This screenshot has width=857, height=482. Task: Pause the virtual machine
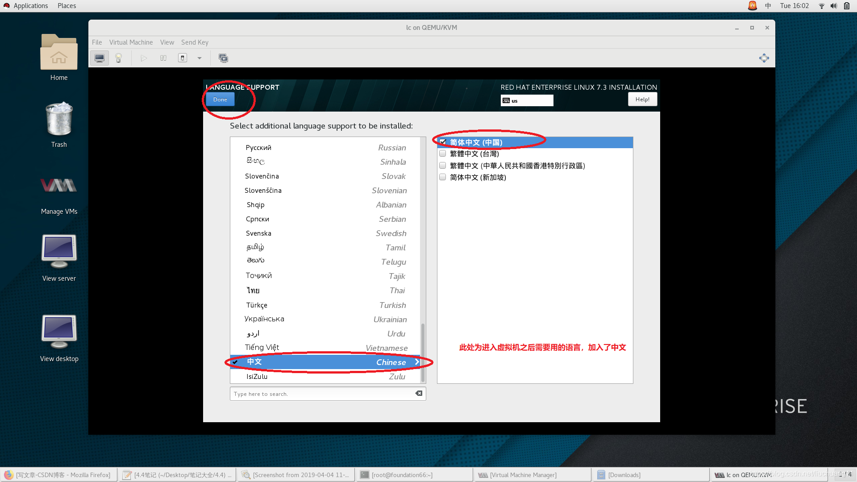(163, 58)
